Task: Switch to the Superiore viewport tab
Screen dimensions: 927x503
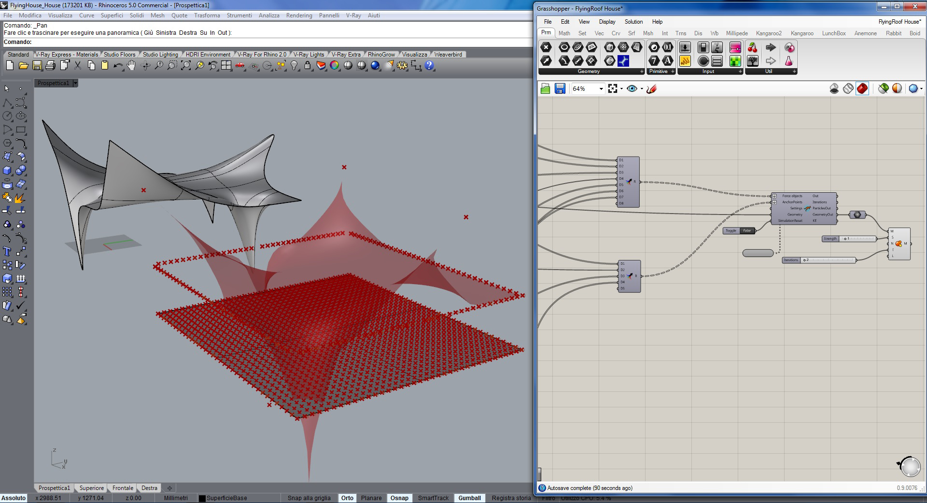Action: pyautogui.click(x=91, y=488)
